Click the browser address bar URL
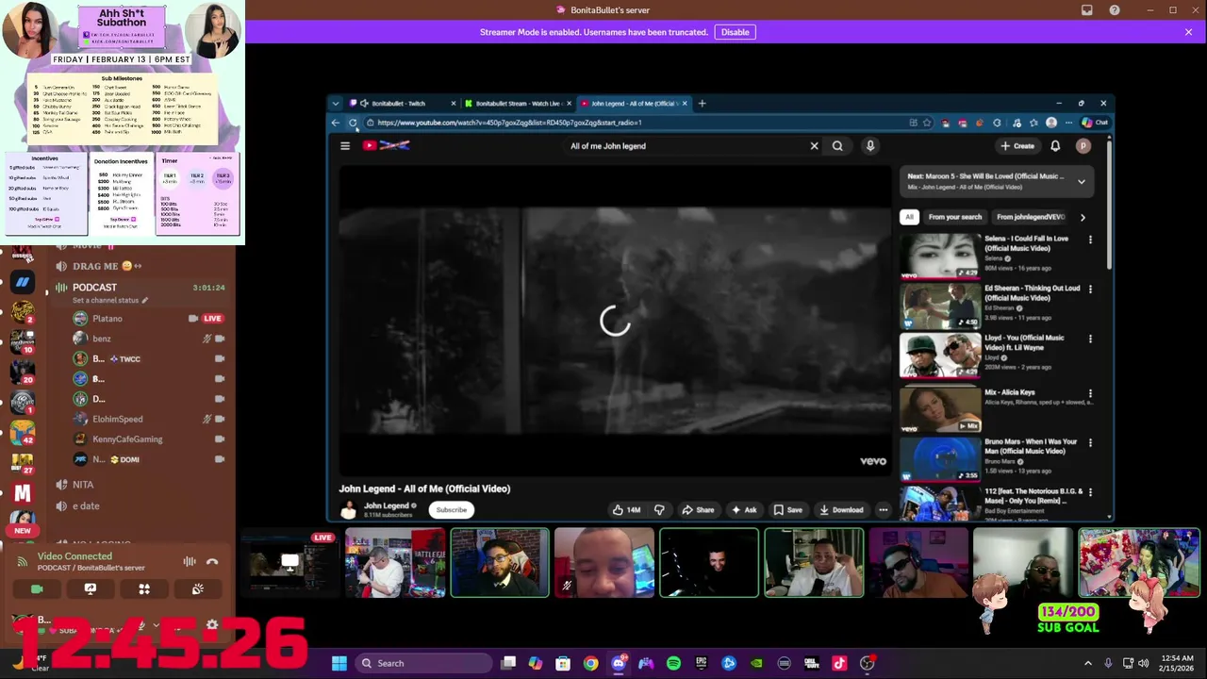Viewport: 1207px width, 679px height. 509,123
